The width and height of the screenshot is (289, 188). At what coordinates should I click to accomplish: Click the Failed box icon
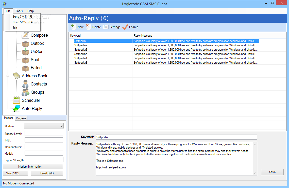click(x=25, y=68)
